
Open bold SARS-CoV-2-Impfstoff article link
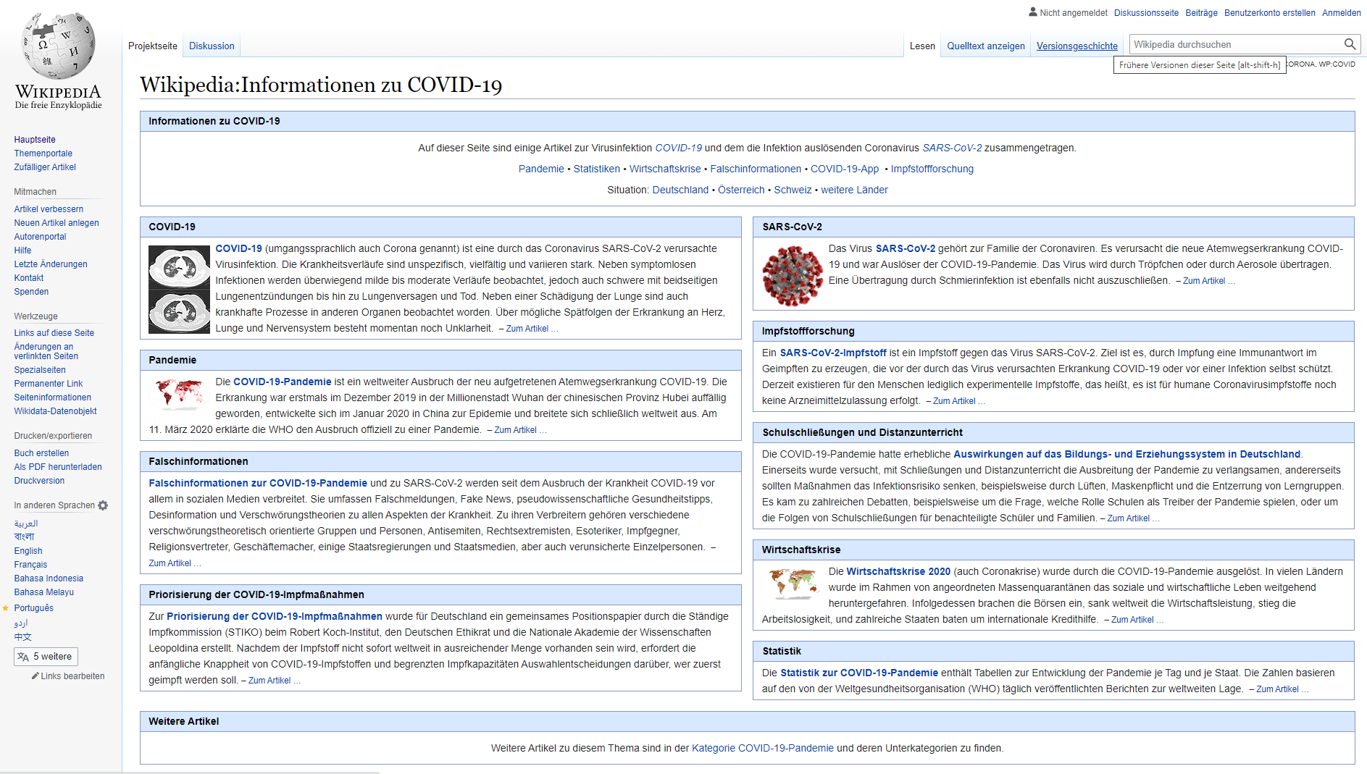(x=833, y=353)
